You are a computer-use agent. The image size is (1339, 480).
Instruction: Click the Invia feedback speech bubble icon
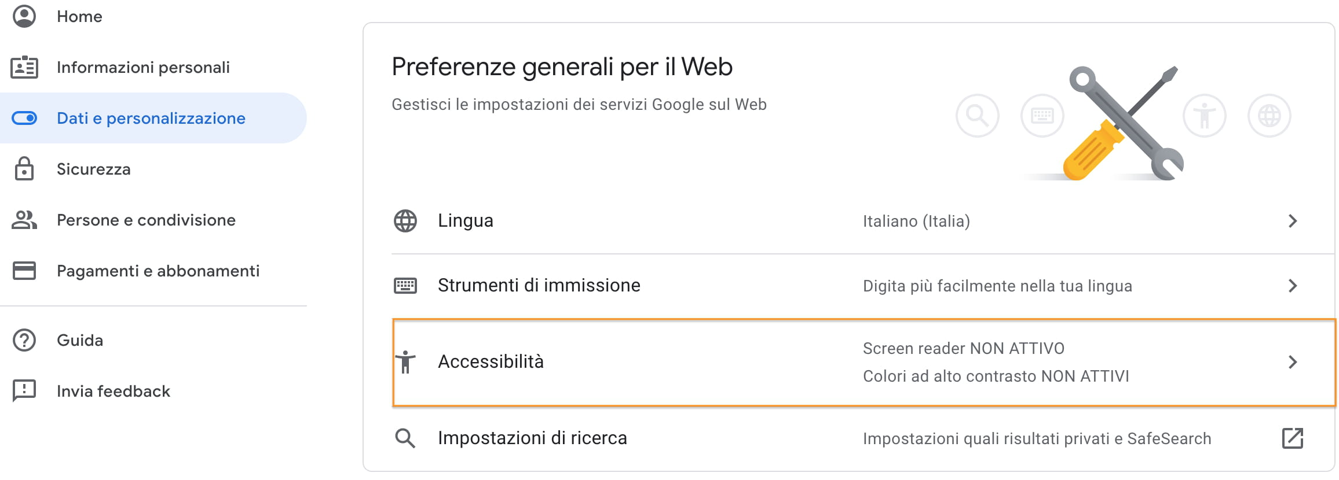tap(24, 391)
